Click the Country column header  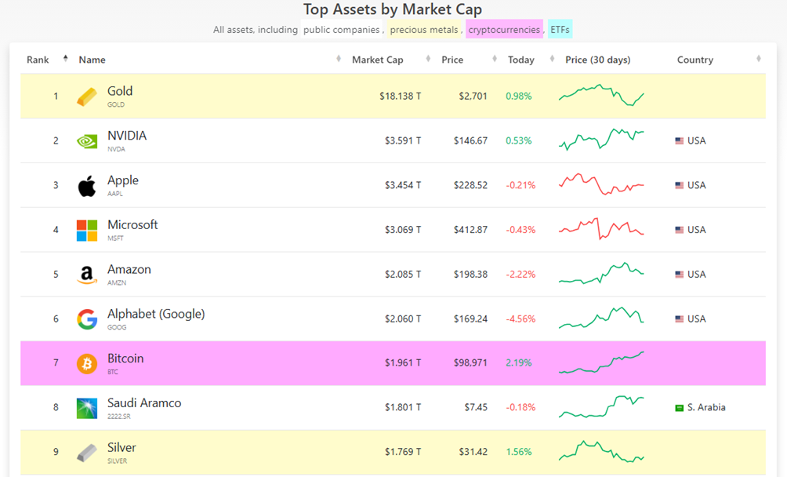(x=695, y=60)
